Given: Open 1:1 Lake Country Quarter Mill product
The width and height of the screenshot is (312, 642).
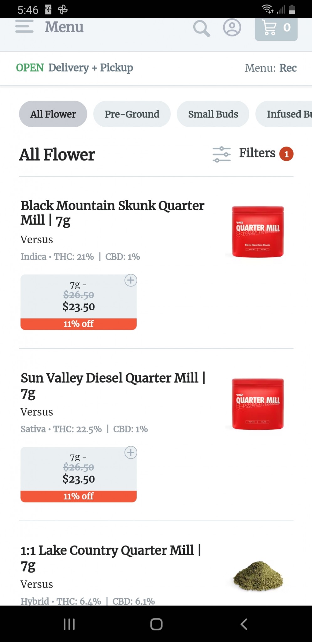Looking at the screenshot, I should point(111,558).
